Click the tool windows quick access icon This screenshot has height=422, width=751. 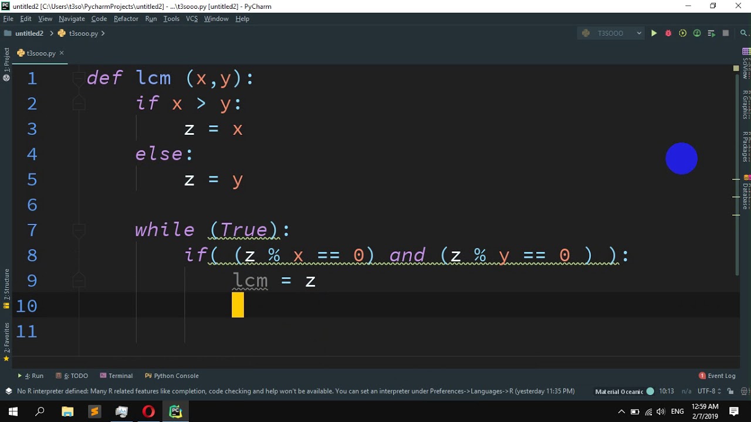8,391
